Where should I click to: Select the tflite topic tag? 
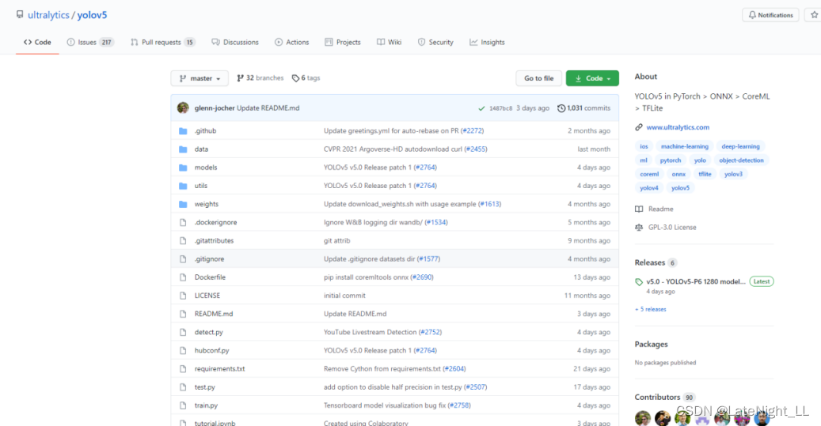pos(705,175)
